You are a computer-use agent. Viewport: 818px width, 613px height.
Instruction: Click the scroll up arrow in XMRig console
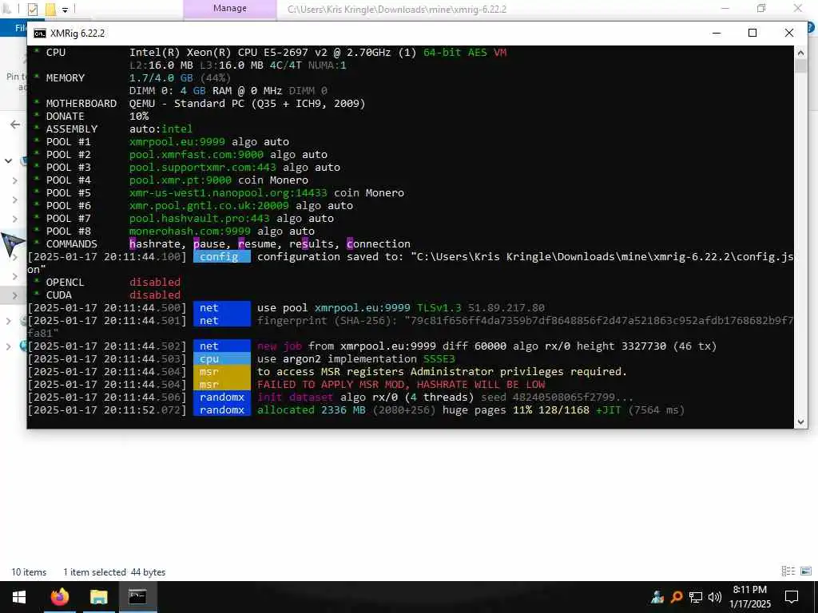click(800, 52)
